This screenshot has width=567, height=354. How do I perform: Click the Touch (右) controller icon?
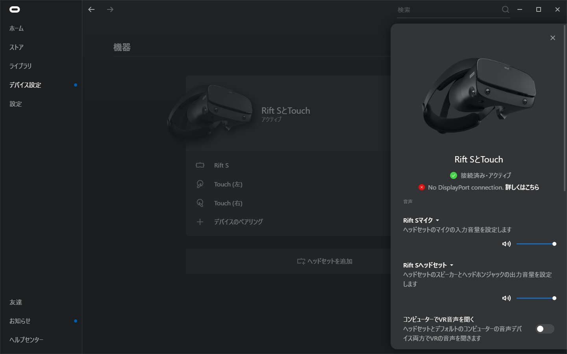pyautogui.click(x=200, y=203)
